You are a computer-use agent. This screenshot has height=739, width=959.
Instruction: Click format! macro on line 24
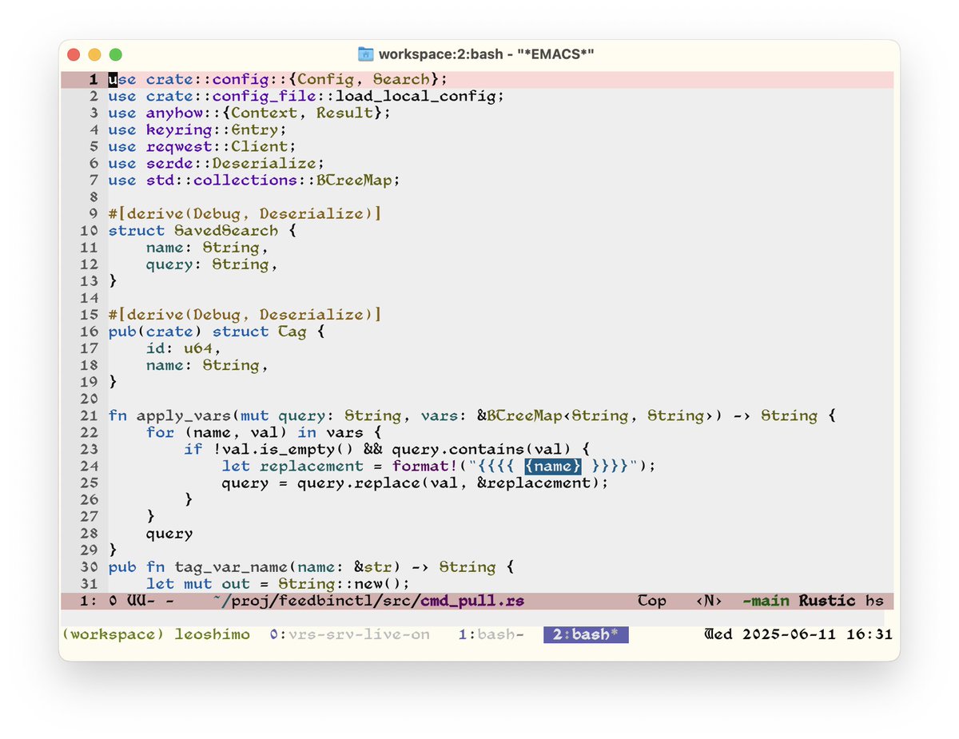click(425, 466)
